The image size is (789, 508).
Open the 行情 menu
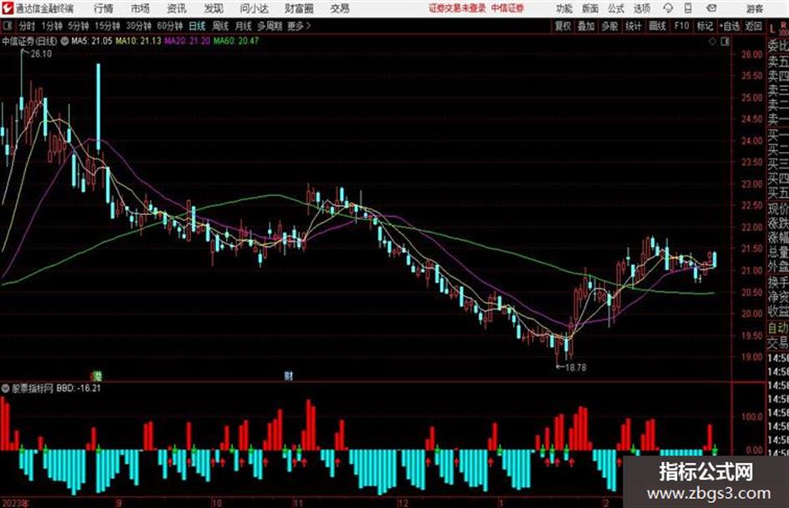point(104,8)
